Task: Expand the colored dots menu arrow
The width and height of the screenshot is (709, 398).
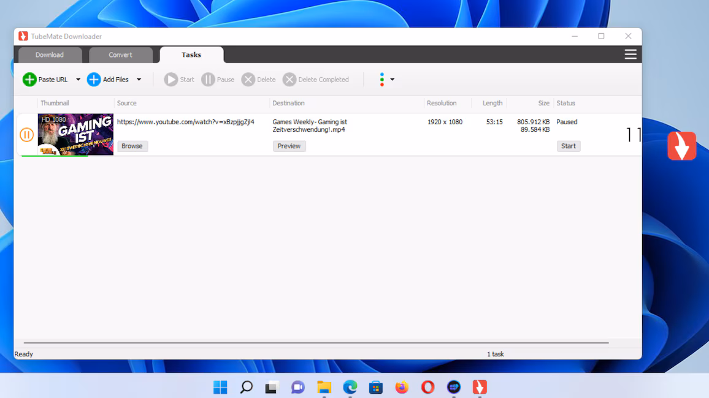Action: coord(392,80)
